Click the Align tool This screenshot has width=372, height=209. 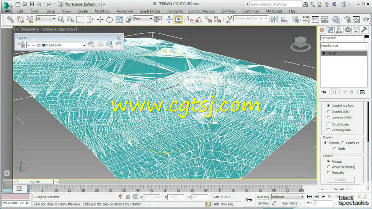(284, 19)
